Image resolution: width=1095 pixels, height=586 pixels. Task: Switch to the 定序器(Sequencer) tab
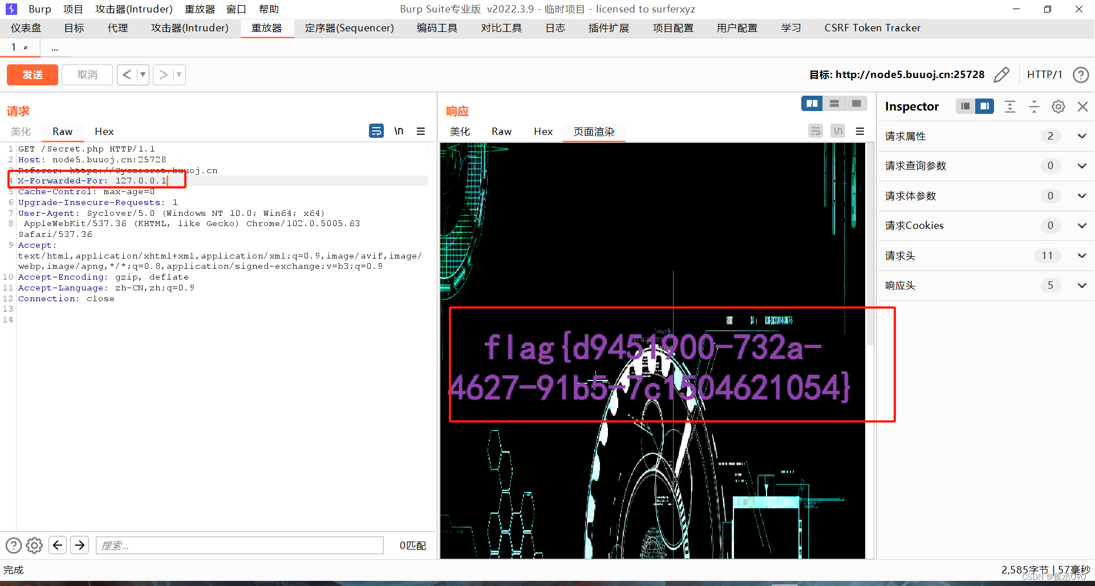(x=349, y=27)
